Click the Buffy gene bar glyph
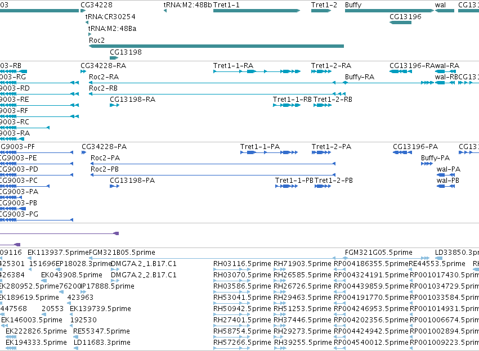 (390, 11)
